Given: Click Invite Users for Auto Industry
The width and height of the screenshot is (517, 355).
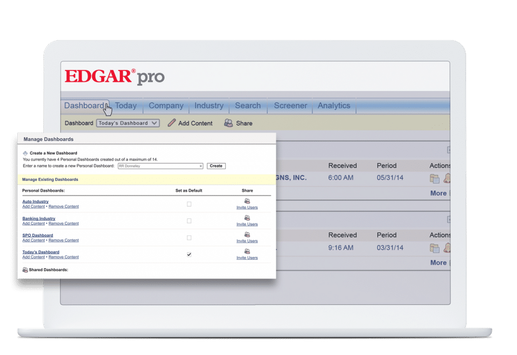Looking at the screenshot, I should pos(247,207).
